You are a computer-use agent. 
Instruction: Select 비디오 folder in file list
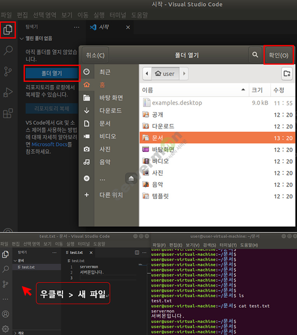[218, 161]
